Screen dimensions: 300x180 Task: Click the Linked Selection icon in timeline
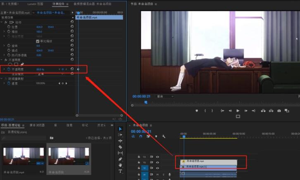coord(148,136)
